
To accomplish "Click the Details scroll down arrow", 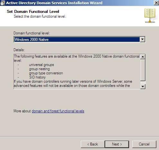I will [143, 86].
